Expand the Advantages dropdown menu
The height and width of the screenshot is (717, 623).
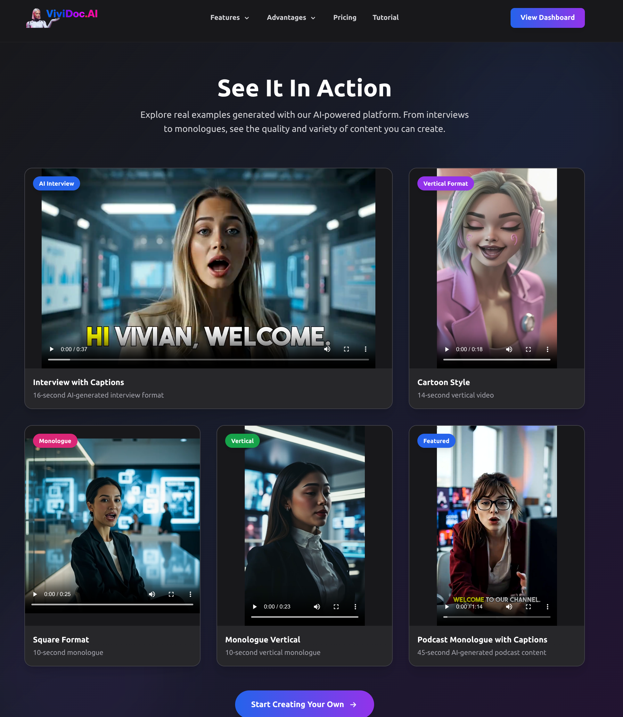(x=291, y=17)
